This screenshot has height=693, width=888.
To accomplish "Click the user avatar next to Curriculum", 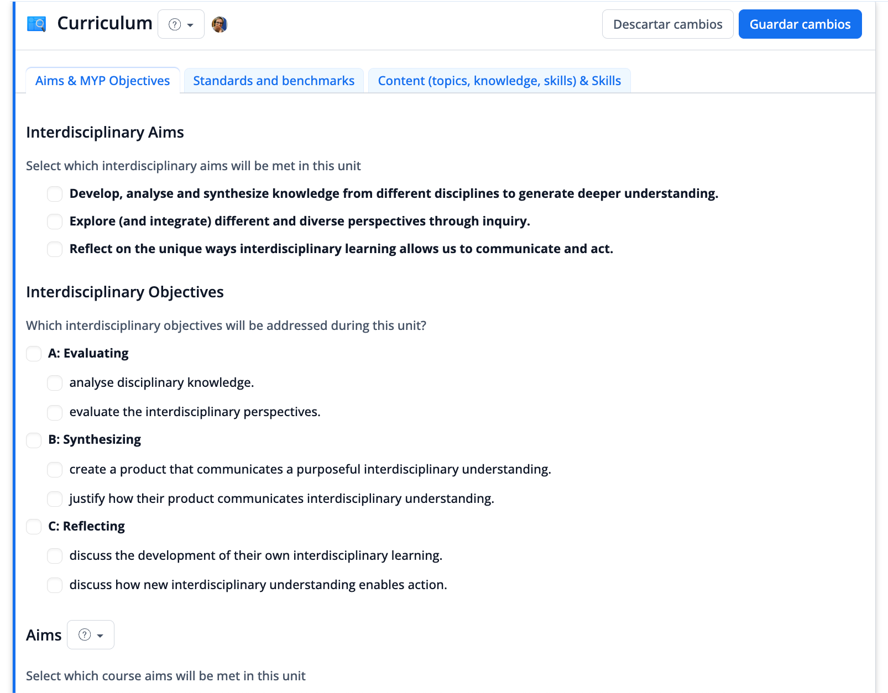I will (x=220, y=24).
